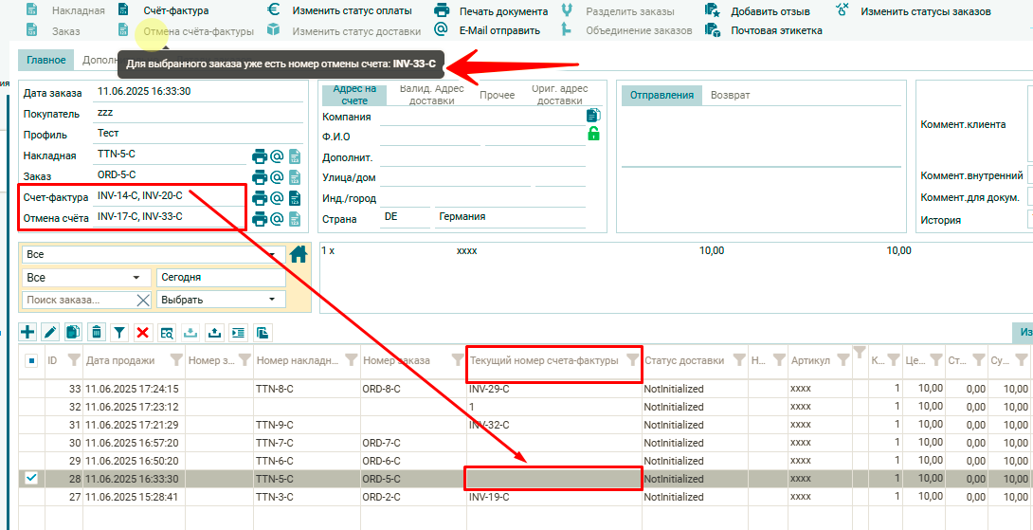
Task: Toggle the select-all checkbox in grid header
Action: (31, 361)
